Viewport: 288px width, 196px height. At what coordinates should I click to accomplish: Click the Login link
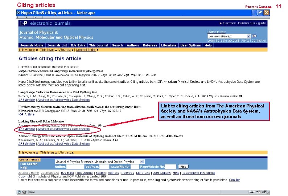tap(211, 40)
